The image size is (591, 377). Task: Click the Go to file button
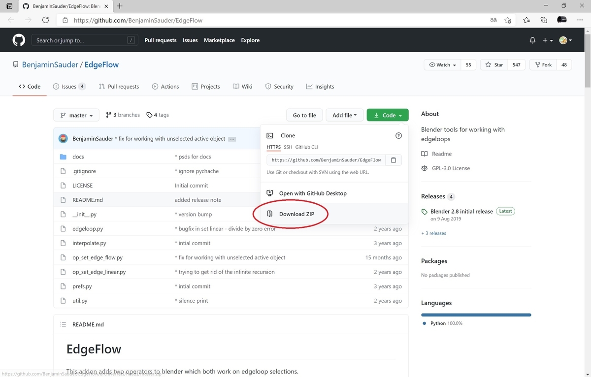[304, 115]
